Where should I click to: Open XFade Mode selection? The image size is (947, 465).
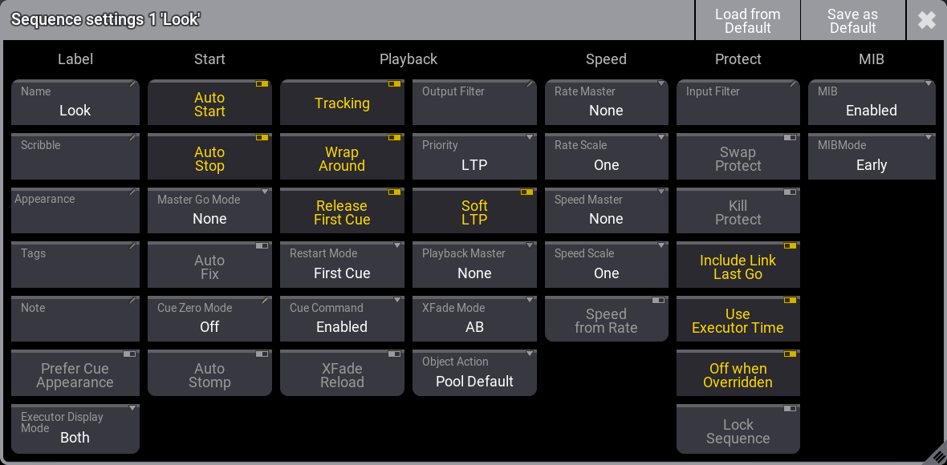pyautogui.click(x=474, y=319)
